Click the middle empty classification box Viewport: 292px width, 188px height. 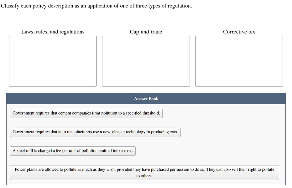(x=146, y=61)
